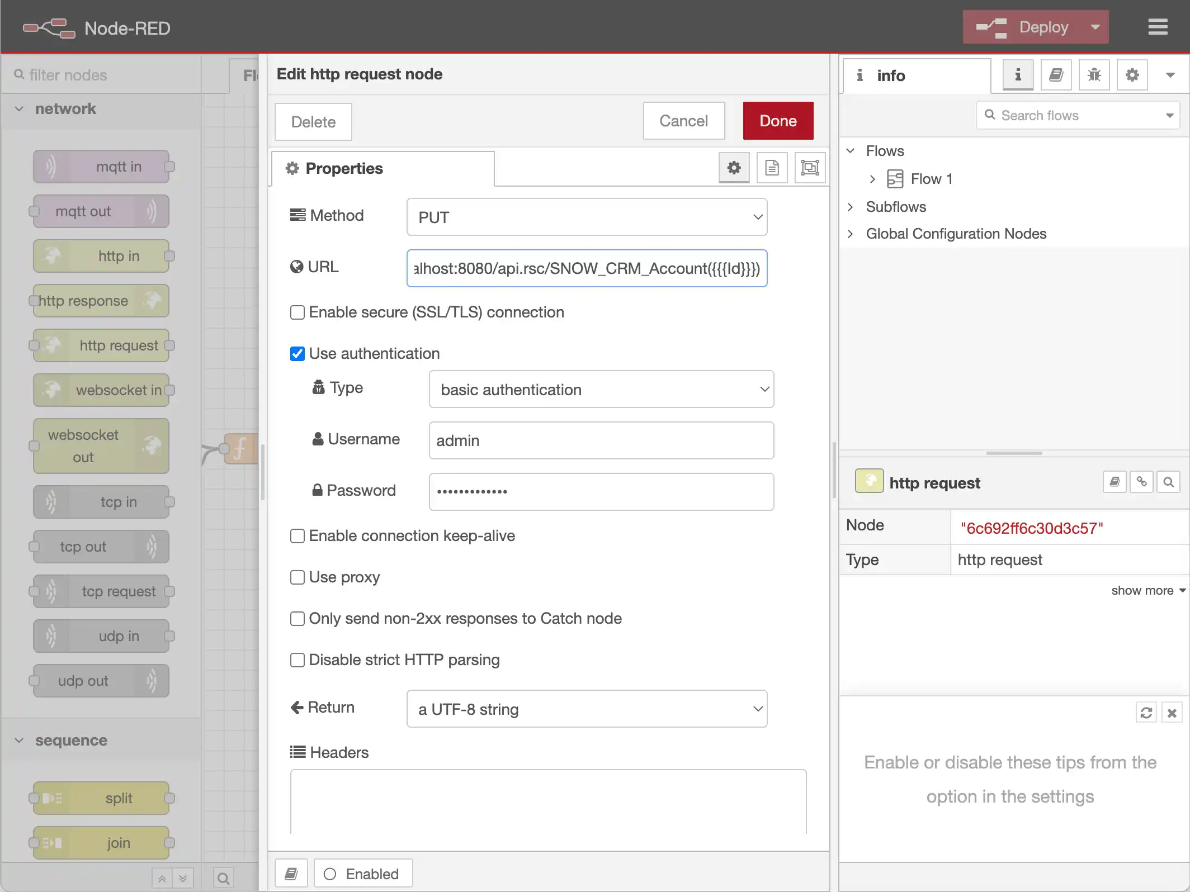1190x892 pixels.
Task: Open the debug messages panel icon
Action: point(1094,74)
